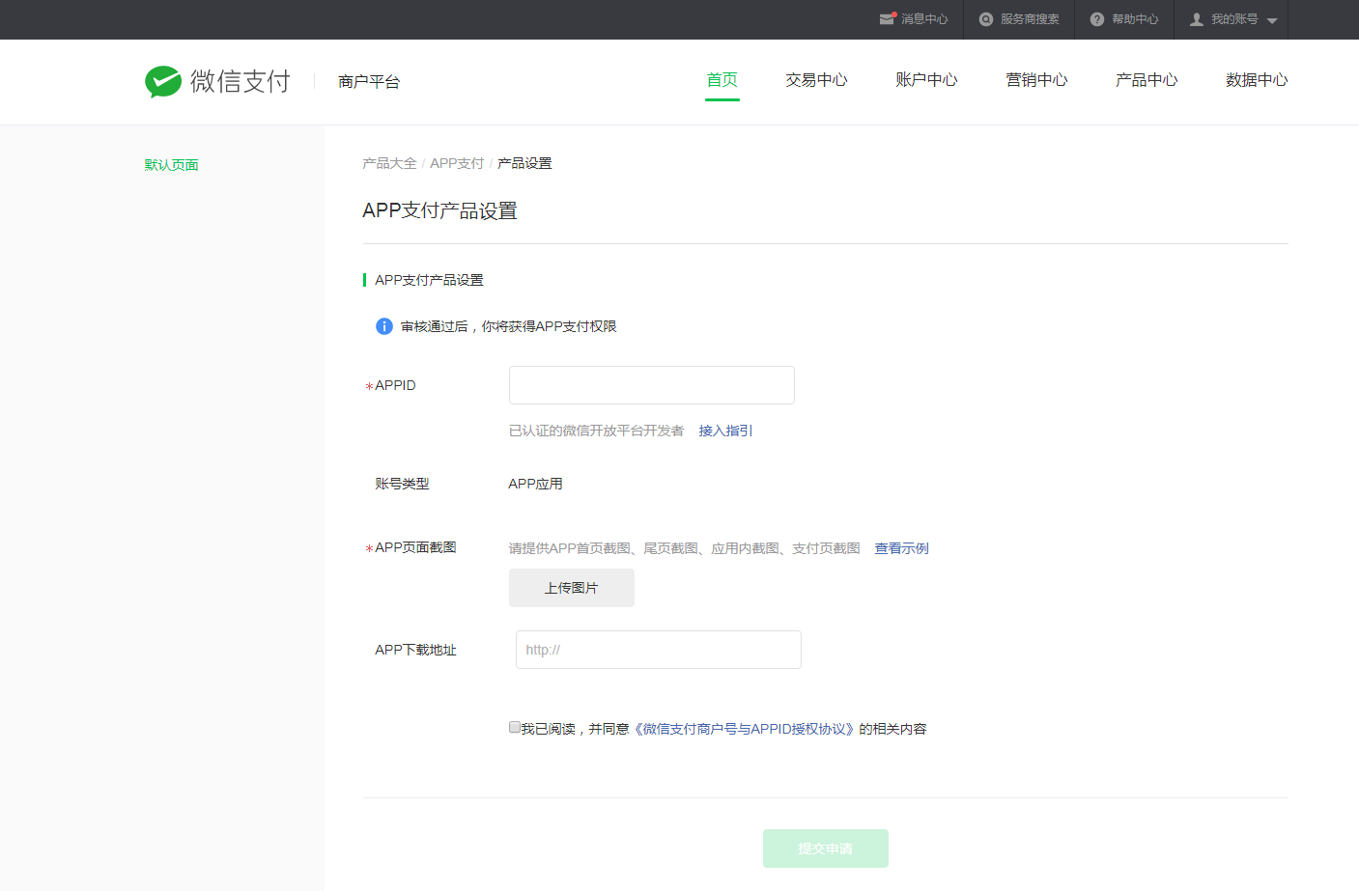
Task: Click the APP页面截图 field label
Action: click(415, 547)
